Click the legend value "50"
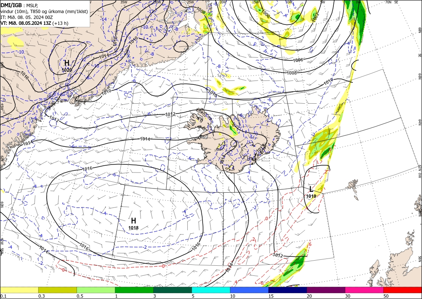Image resolution: width=422 pixels, height=299 pixels. tap(386, 296)
